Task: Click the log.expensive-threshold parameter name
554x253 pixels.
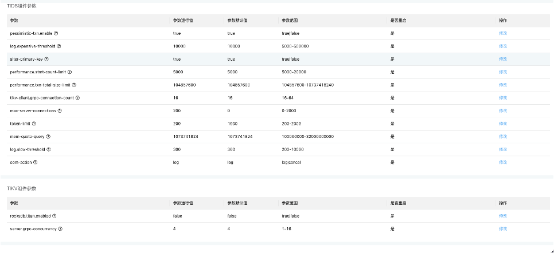Action: pyautogui.click(x=33, y=46)
